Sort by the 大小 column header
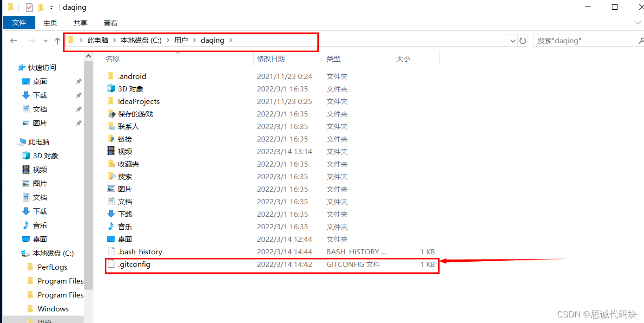This screenshot has width=644, height=323. point(403,58)
